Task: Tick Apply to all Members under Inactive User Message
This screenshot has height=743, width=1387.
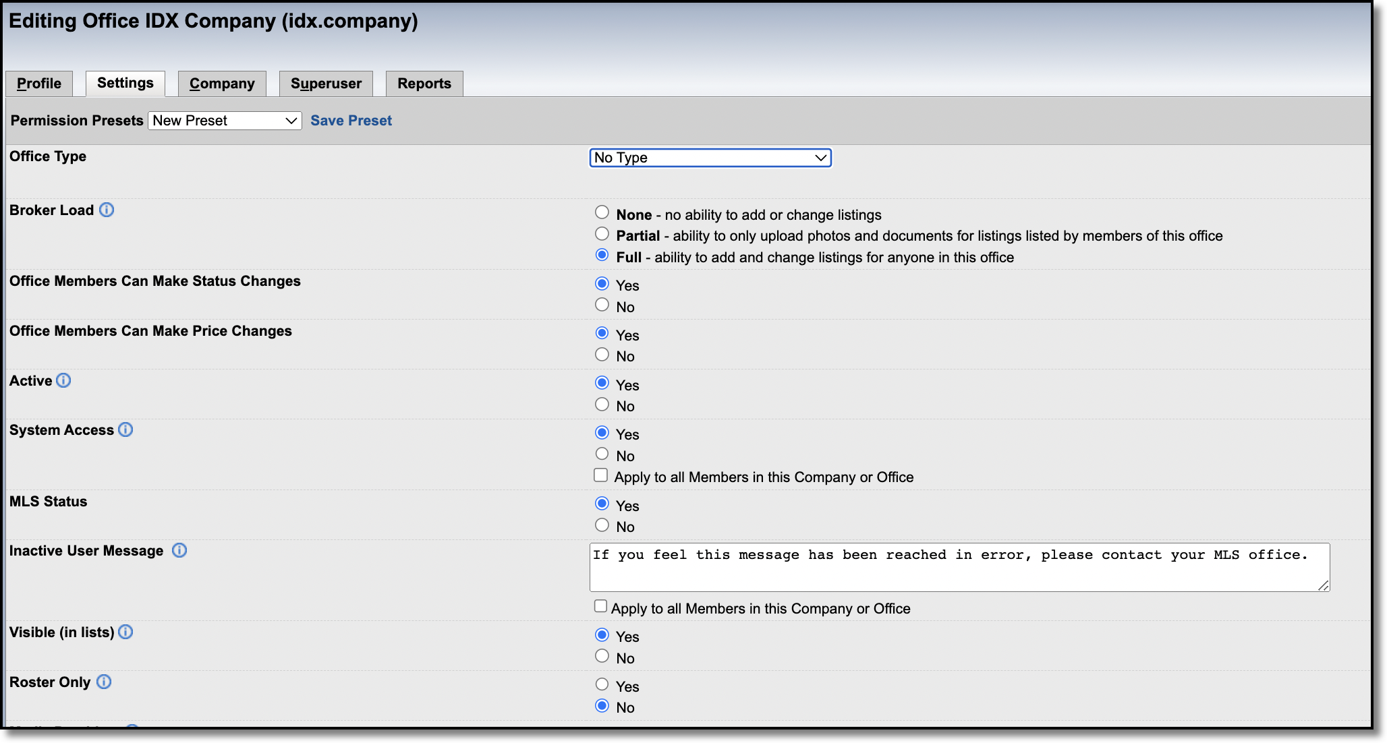Action: pos(600,606)
